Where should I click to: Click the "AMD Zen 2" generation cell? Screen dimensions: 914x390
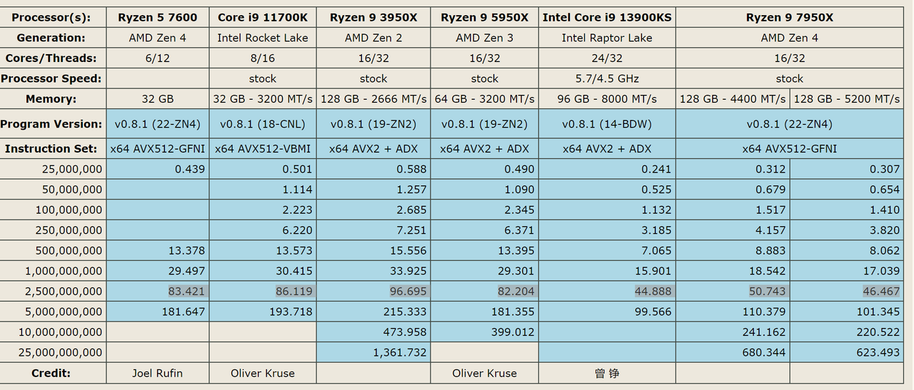pyautogui.click(x=373, y=38)
